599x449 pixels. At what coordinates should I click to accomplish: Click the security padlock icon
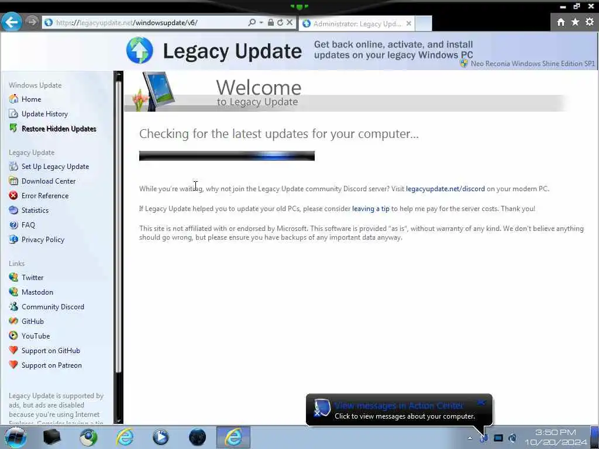click(x=271, y=23)
